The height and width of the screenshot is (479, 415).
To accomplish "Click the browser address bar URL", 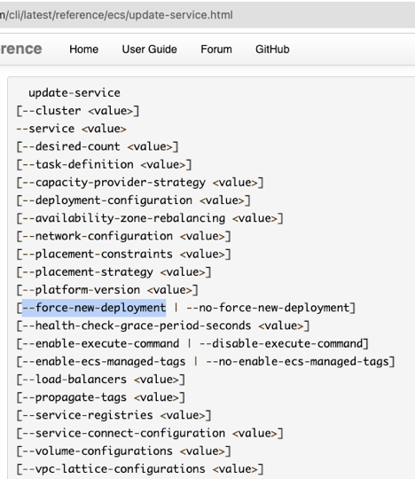I will (116, 15).
